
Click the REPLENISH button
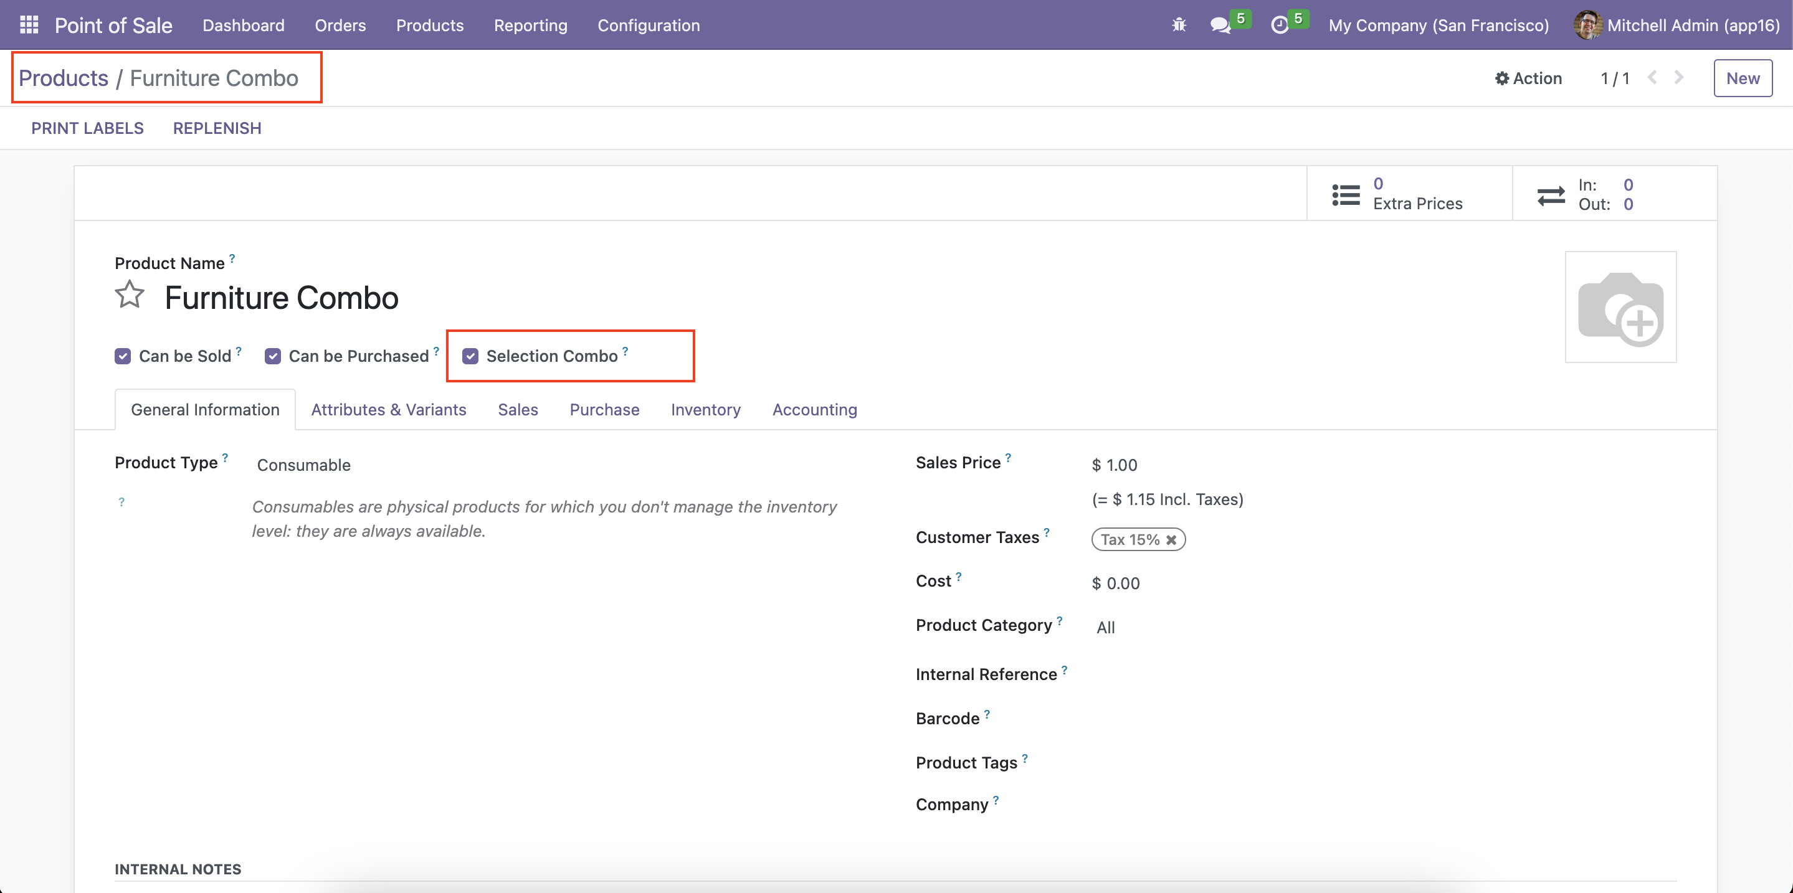(x=217, y=128)
